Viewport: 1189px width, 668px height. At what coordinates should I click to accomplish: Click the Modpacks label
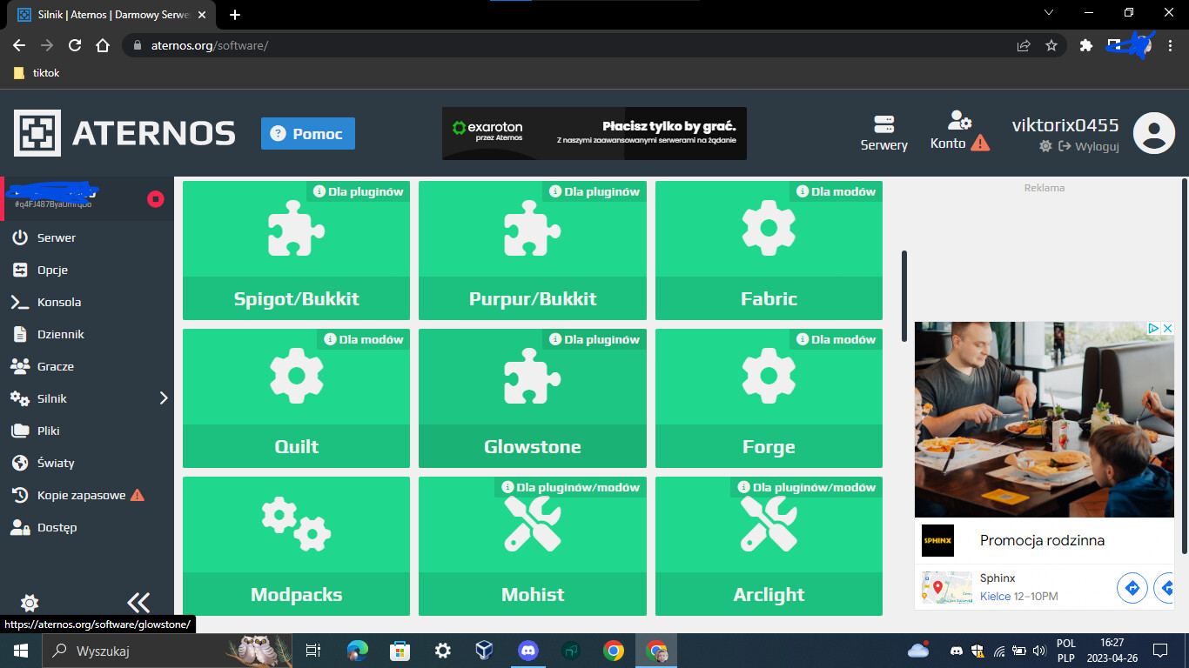click(296, 595)
